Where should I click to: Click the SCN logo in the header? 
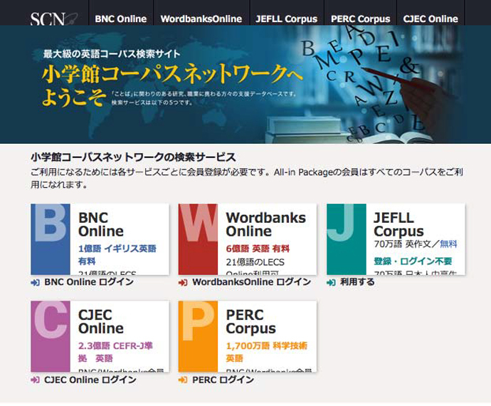point(53,19)
